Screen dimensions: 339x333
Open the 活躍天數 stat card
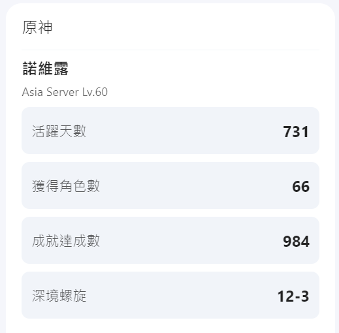point(170,131)
